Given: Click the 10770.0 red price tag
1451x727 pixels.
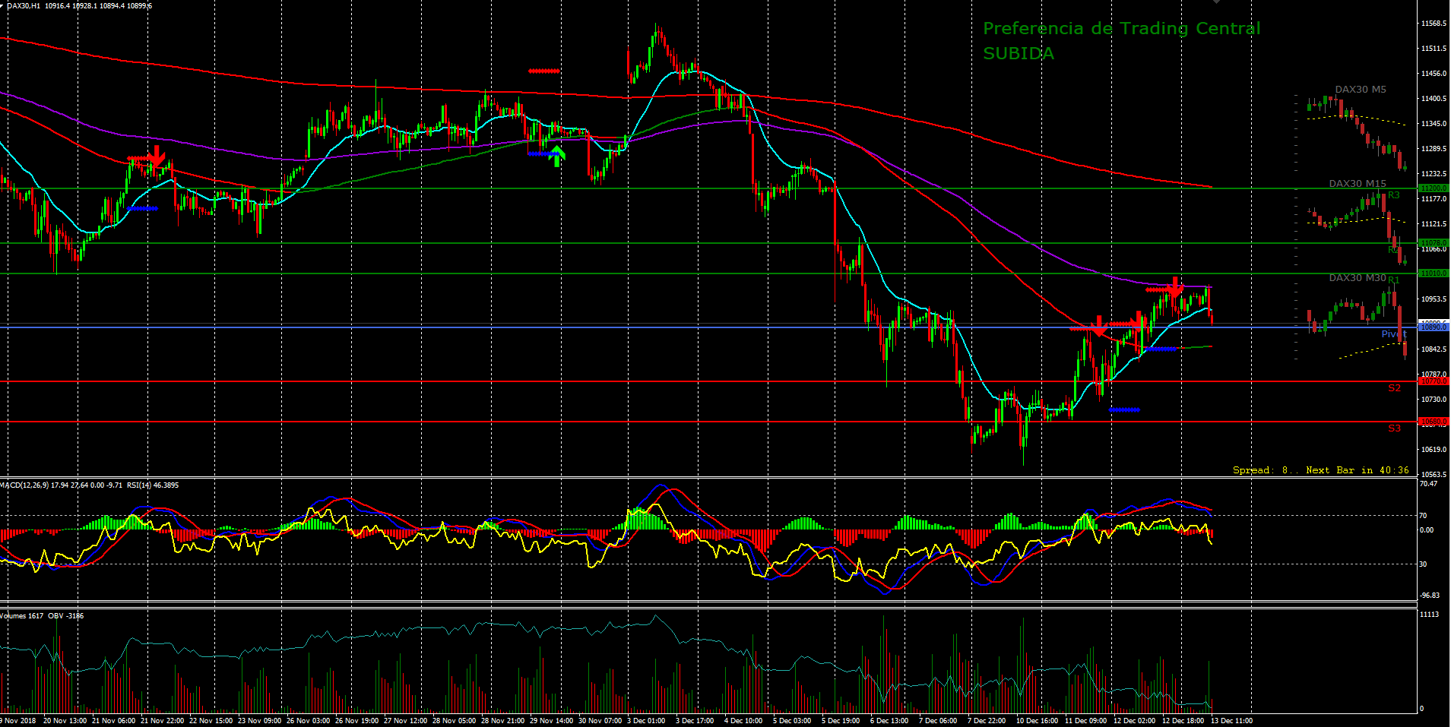Looking at the screenshot, I should pyautogui.click(x=1434, y=381).
